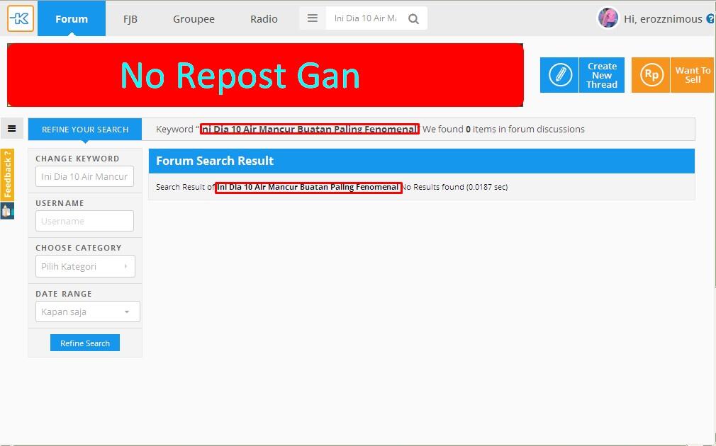This screenshot has height=446, width=716.
Task: Select the Refine Your Search tab
Action: [85, 130]
